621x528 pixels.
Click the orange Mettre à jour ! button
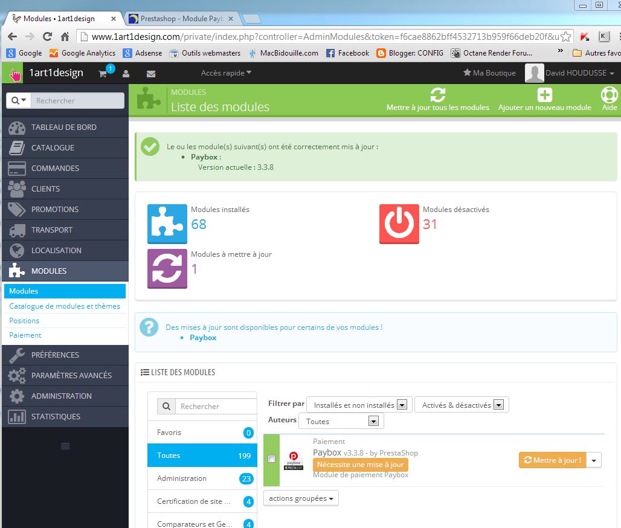click(x=553, y=460)
